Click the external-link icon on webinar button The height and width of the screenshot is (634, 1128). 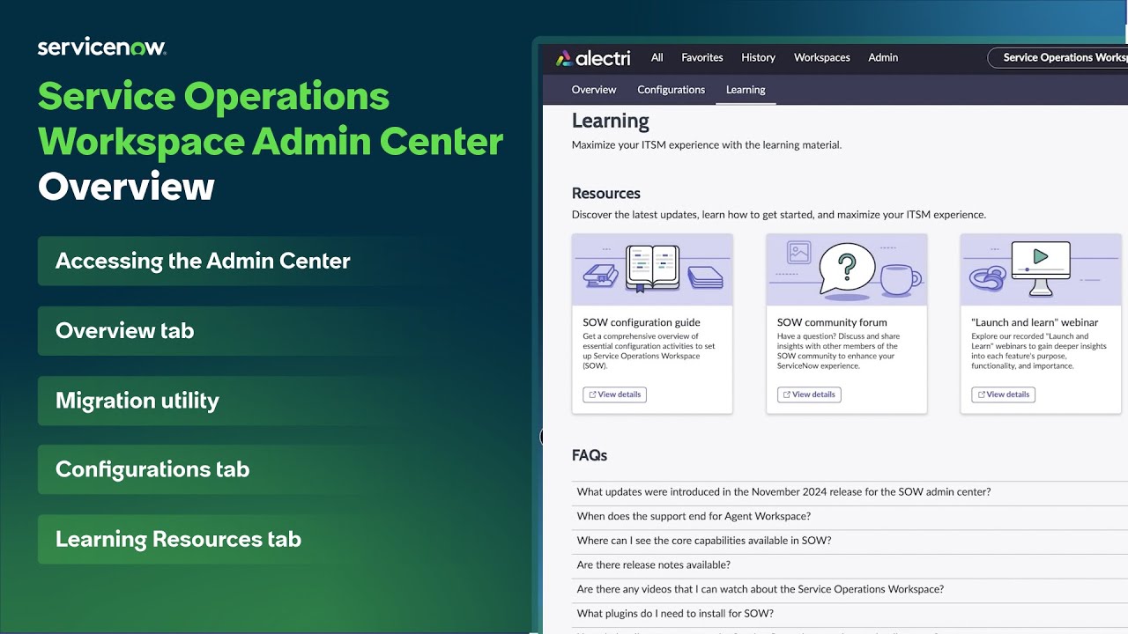point(981,394)
